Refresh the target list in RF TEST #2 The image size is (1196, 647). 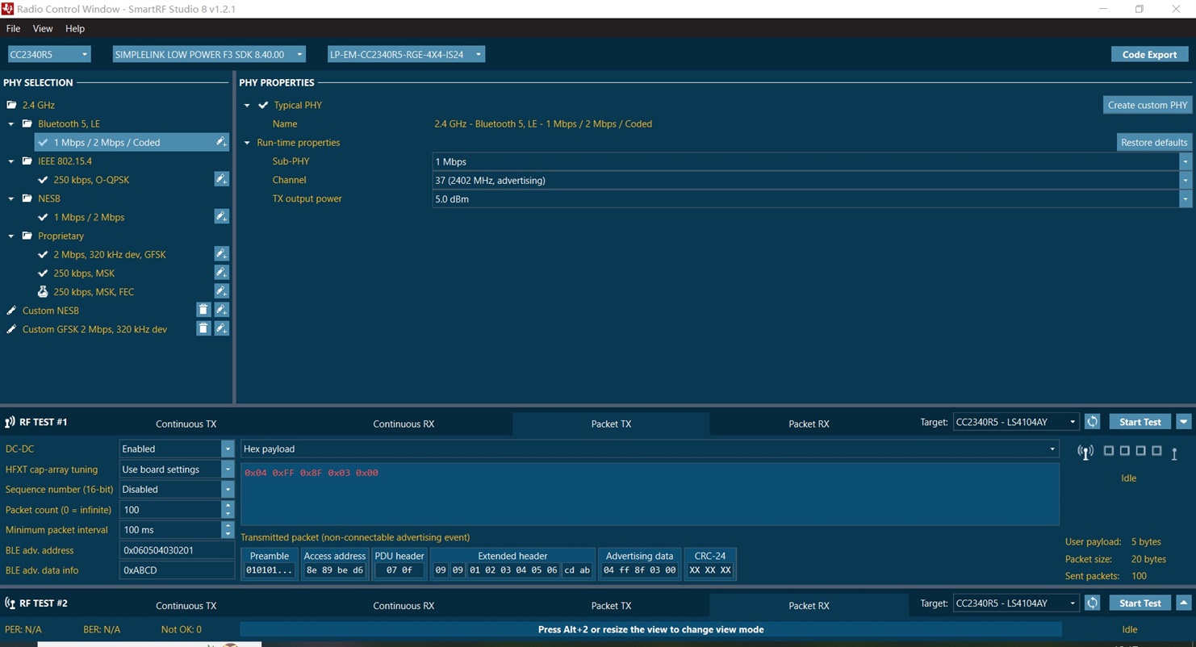click(1093, 603)
